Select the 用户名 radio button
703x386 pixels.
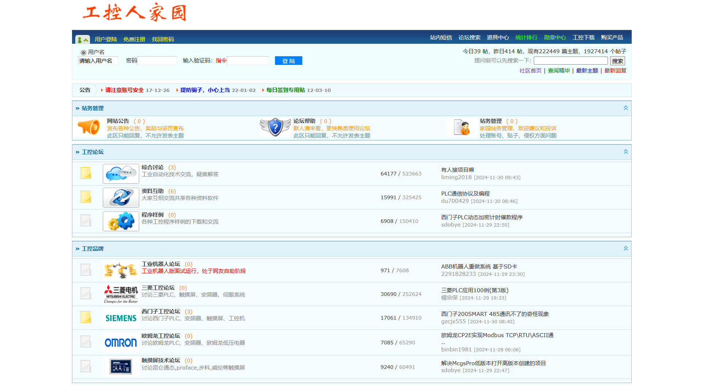coord(83,53)
